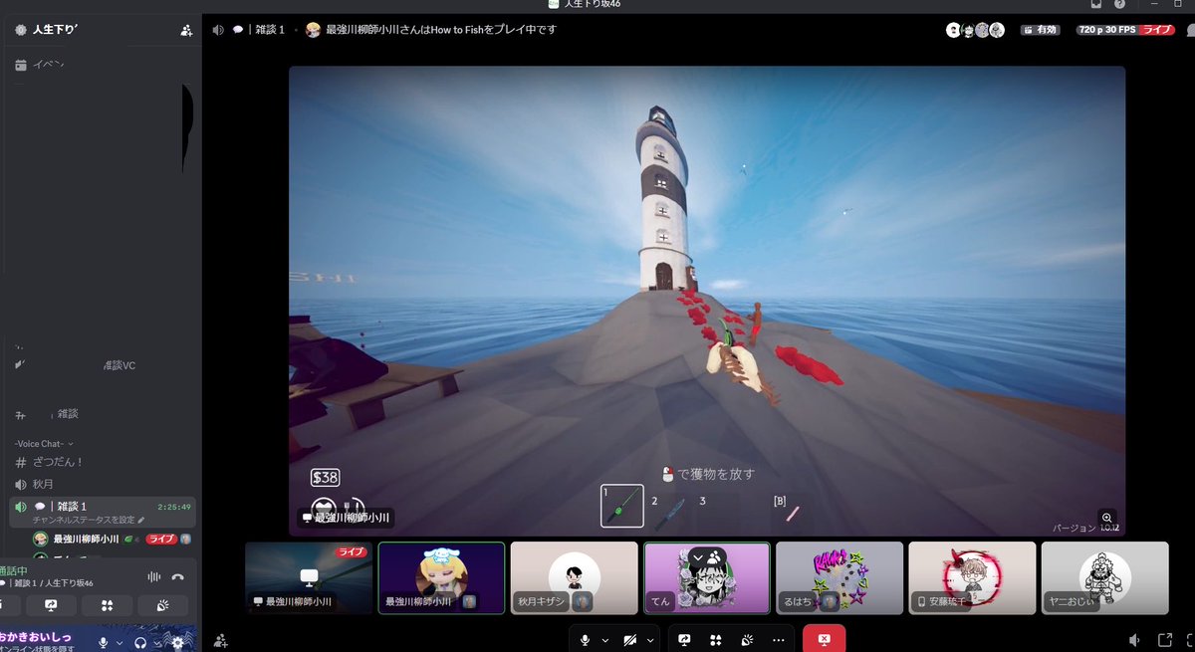Screen dimensions: 1195x652
Task: Pop out the call window icon
Action: [x=1165, y=640]
